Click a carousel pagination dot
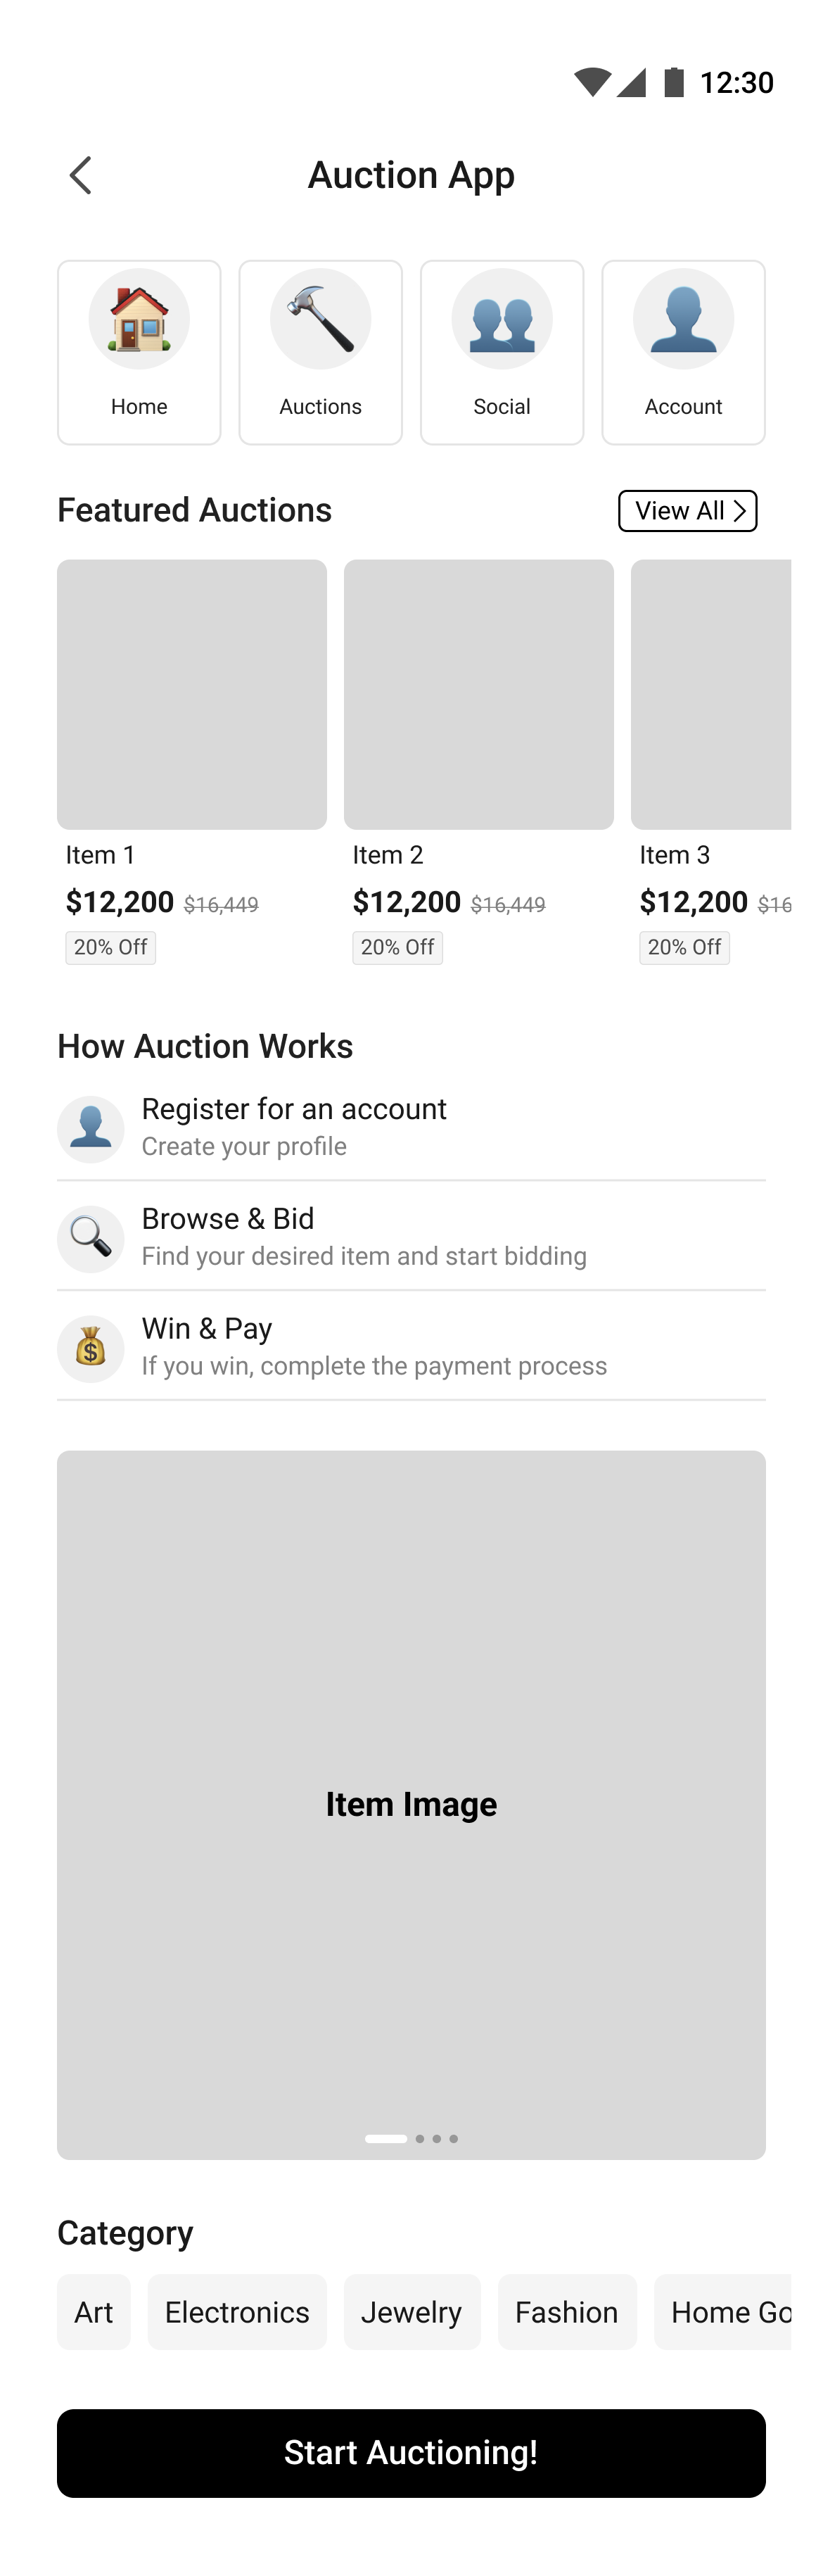Viewport: 823px width, 2576px height. pos(437,2139)
